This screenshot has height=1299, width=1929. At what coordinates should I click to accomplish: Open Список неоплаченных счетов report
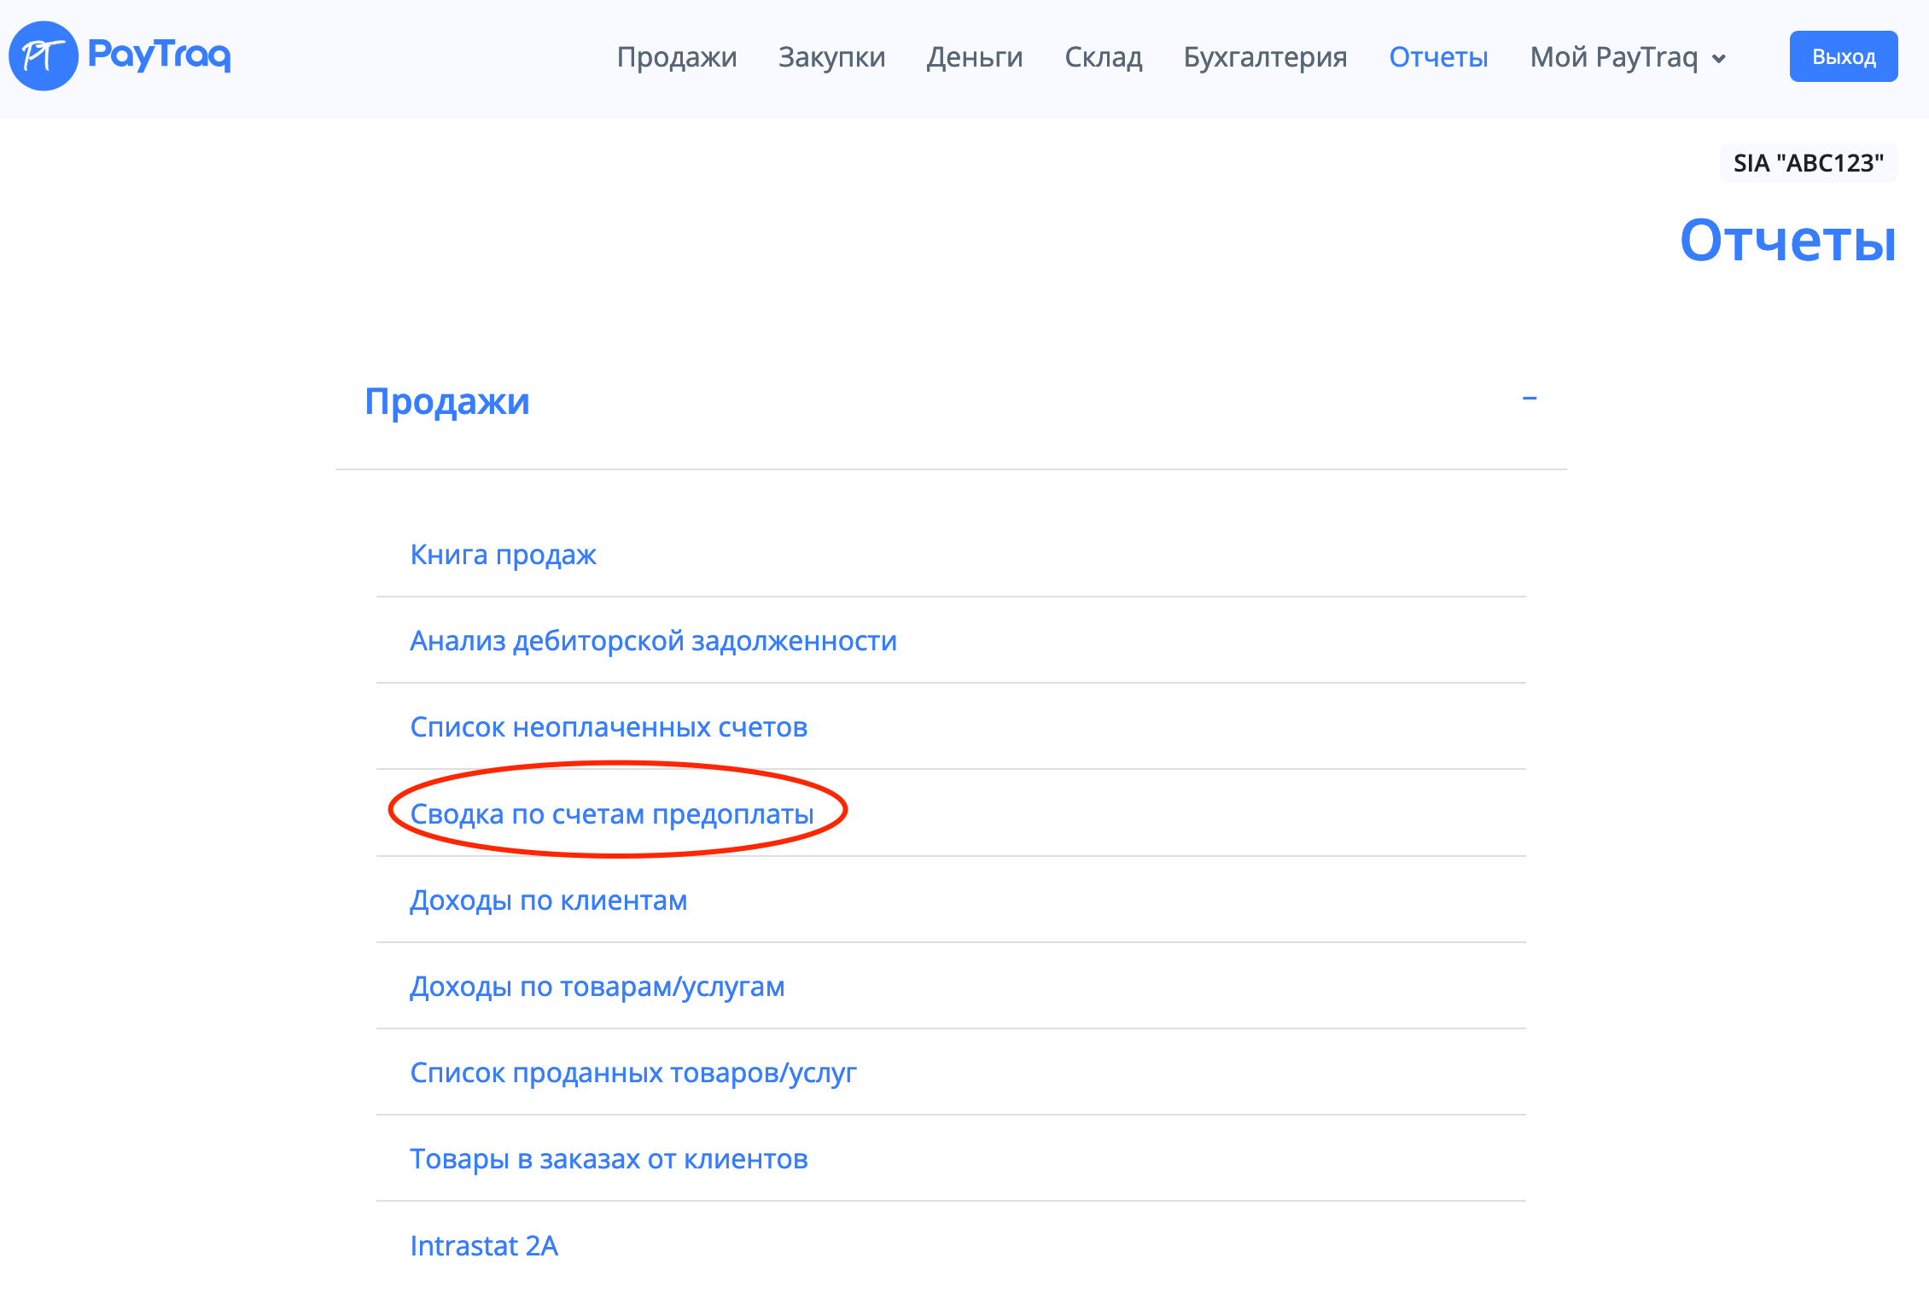click(609, 727)
